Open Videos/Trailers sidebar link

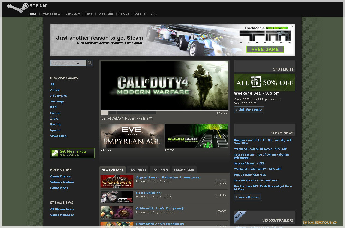pos(62,182)
